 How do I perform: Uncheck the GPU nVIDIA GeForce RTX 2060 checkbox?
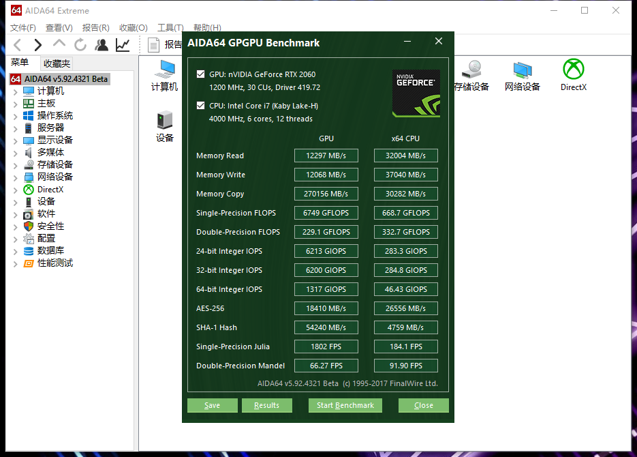click(x=201, y=74)
